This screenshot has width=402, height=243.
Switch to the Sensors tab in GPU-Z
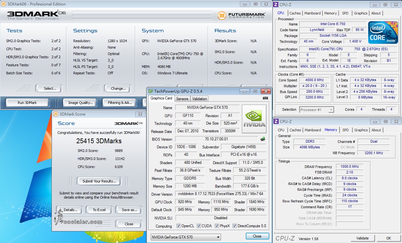click(182, 99)
